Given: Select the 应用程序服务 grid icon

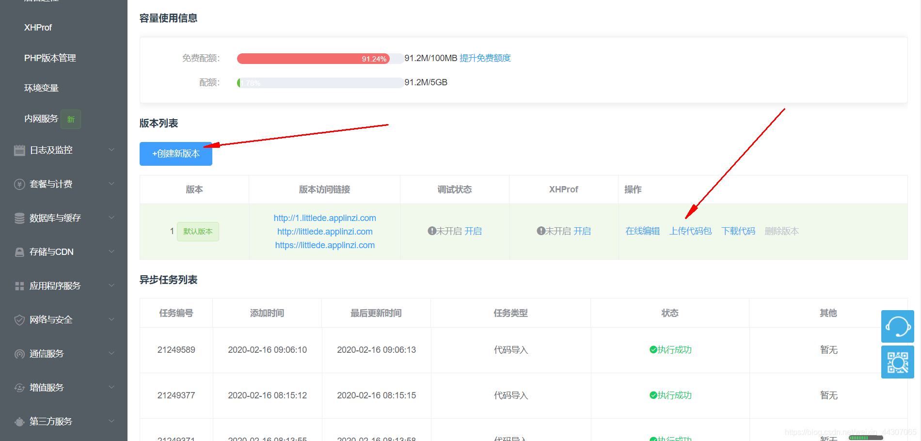Looking at the screenshot, I should (x=19, y=285).
